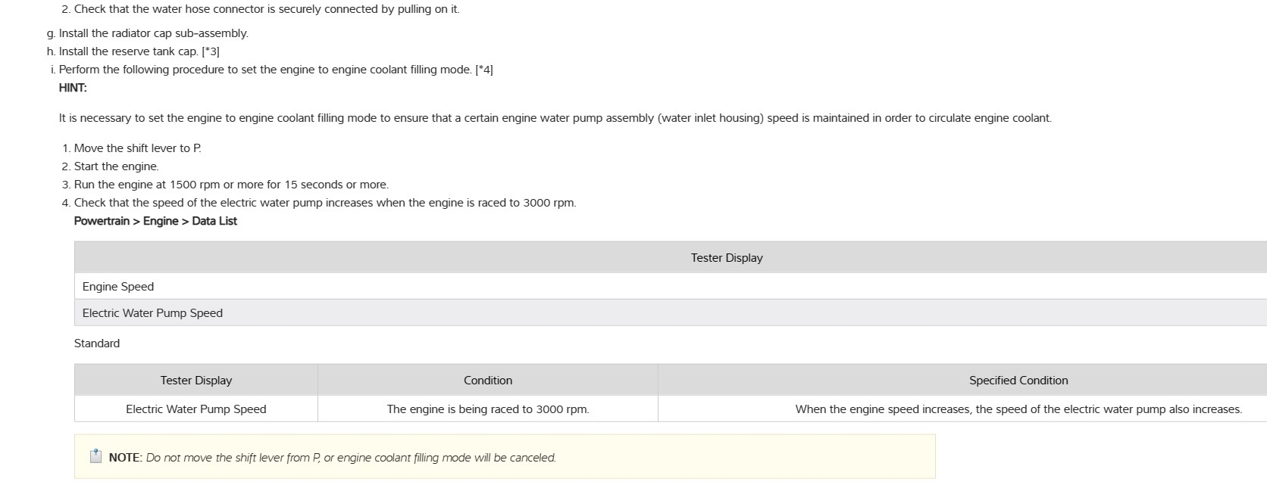This screenshot has height=488, width=1267.
Task: Select the Powertrain > Engine > Data List path
Action: (x=155, y=221)
